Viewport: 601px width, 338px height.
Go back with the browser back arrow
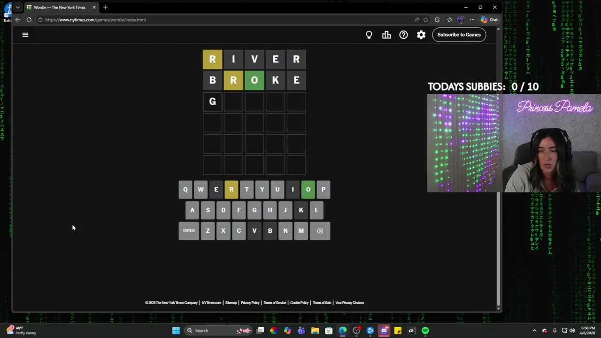point(17,20)
